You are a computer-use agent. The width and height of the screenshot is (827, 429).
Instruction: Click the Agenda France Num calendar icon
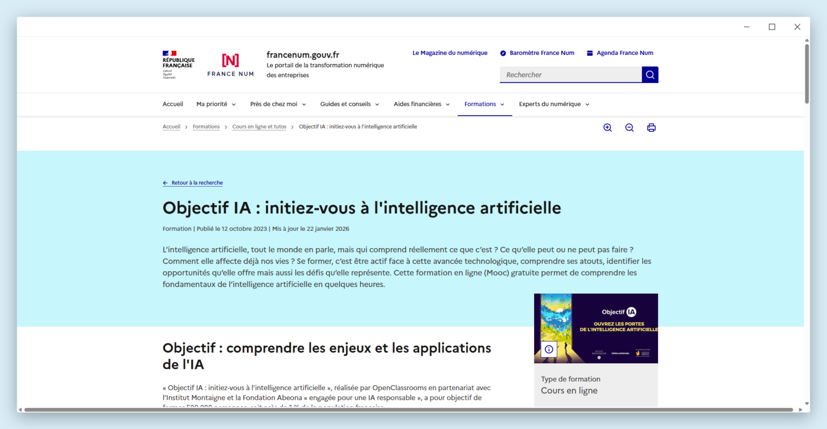point(590,53)
